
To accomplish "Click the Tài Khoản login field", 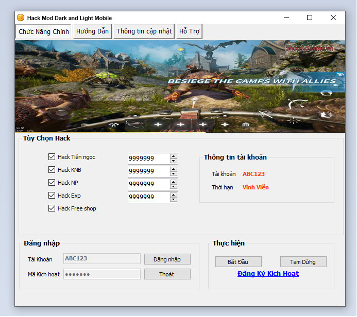I will pyautogui.click(x=102, y=259).
